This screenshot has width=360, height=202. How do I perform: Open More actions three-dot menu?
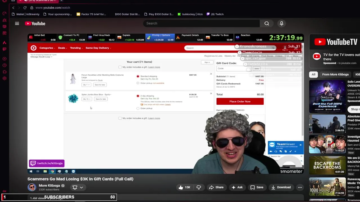(x=300, y=187)
